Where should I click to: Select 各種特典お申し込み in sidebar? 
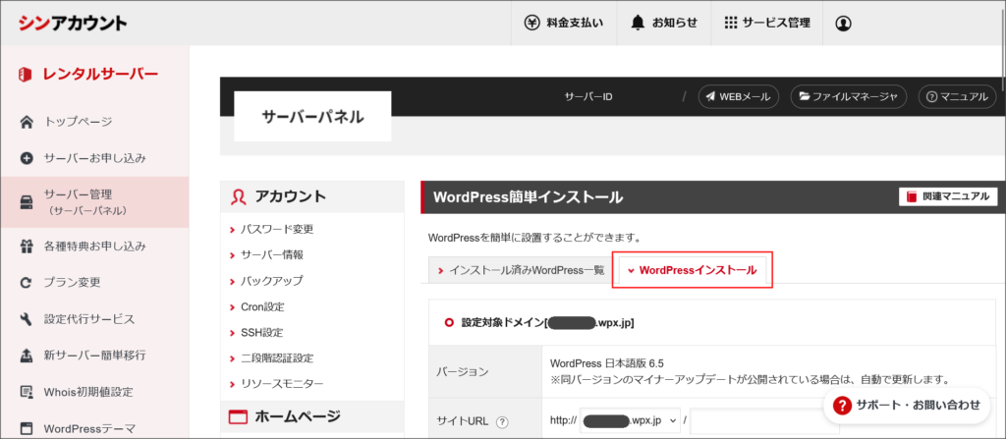pyautogui.click(x=94, y=246)
